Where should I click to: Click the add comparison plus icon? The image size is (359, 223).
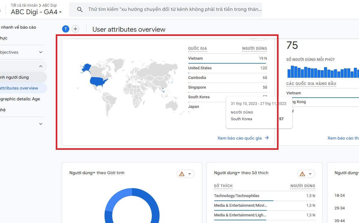coord(75,29)
